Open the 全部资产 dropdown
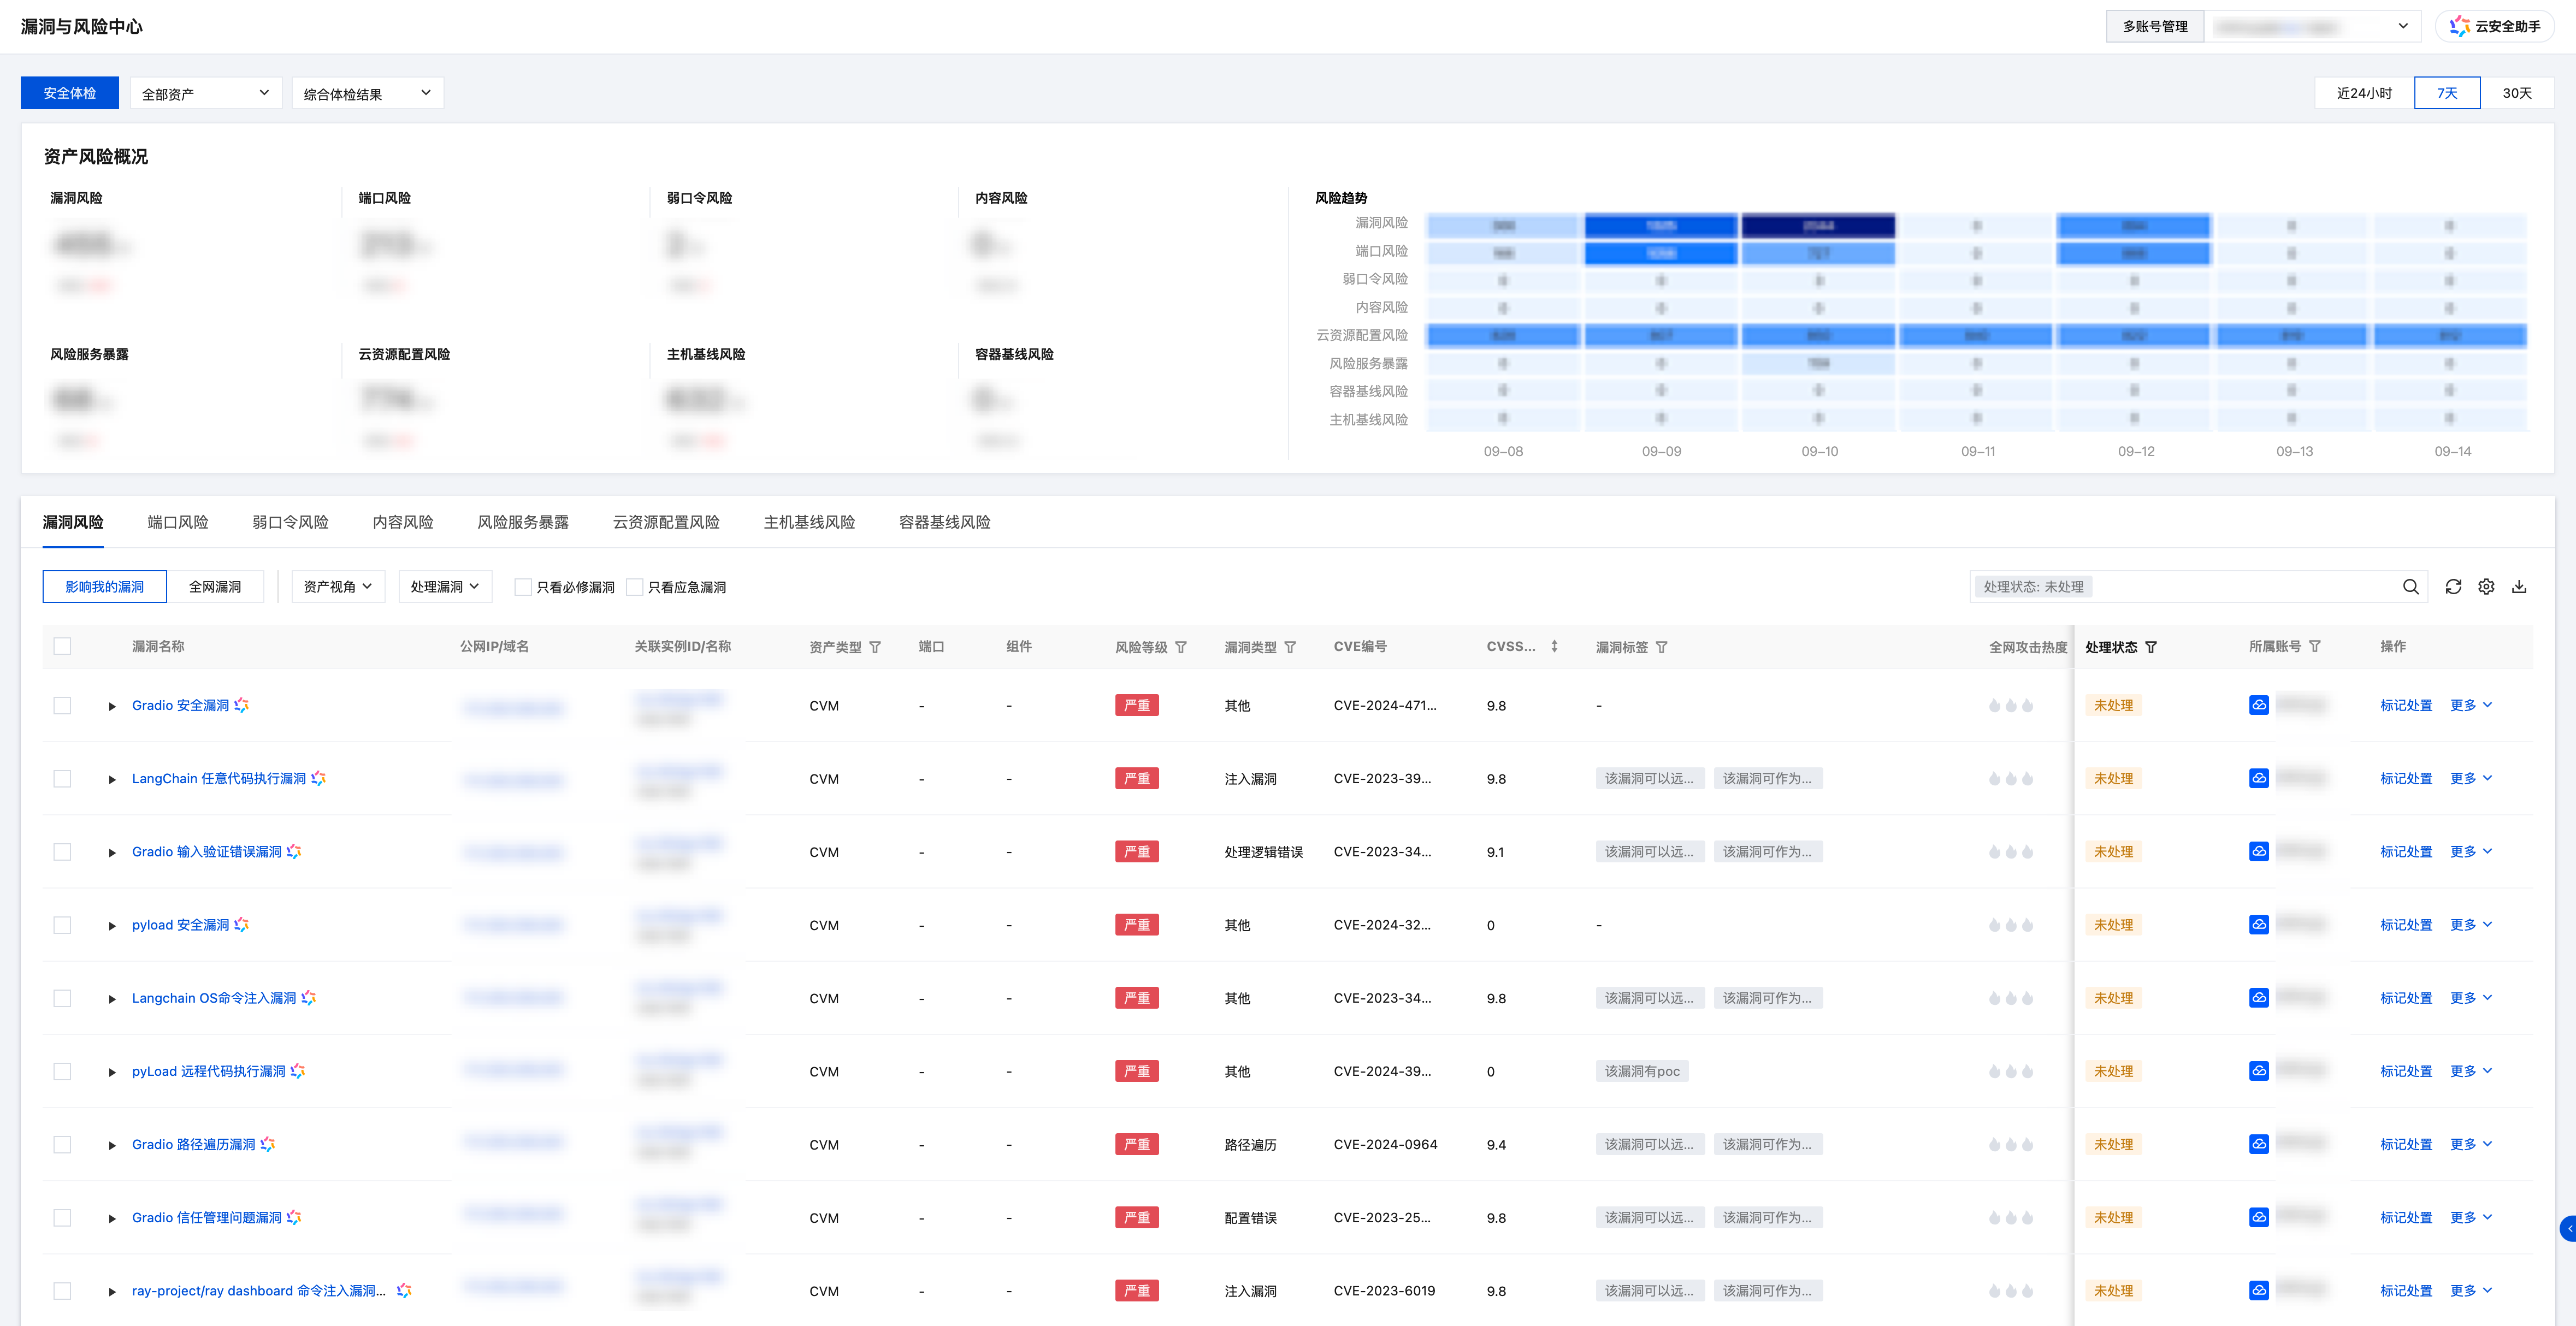Image resolution: width=2576 pixels, height=1326 pixels. tap(205, 93)
